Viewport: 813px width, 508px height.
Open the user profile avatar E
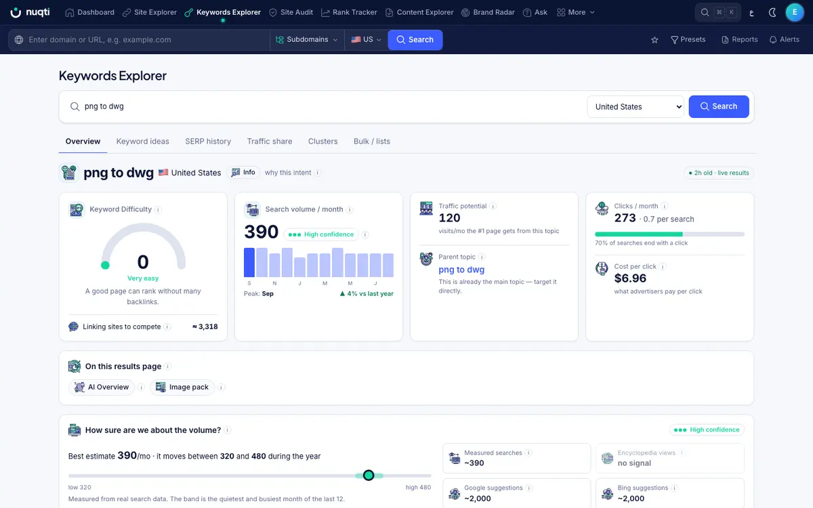(795, 12)
